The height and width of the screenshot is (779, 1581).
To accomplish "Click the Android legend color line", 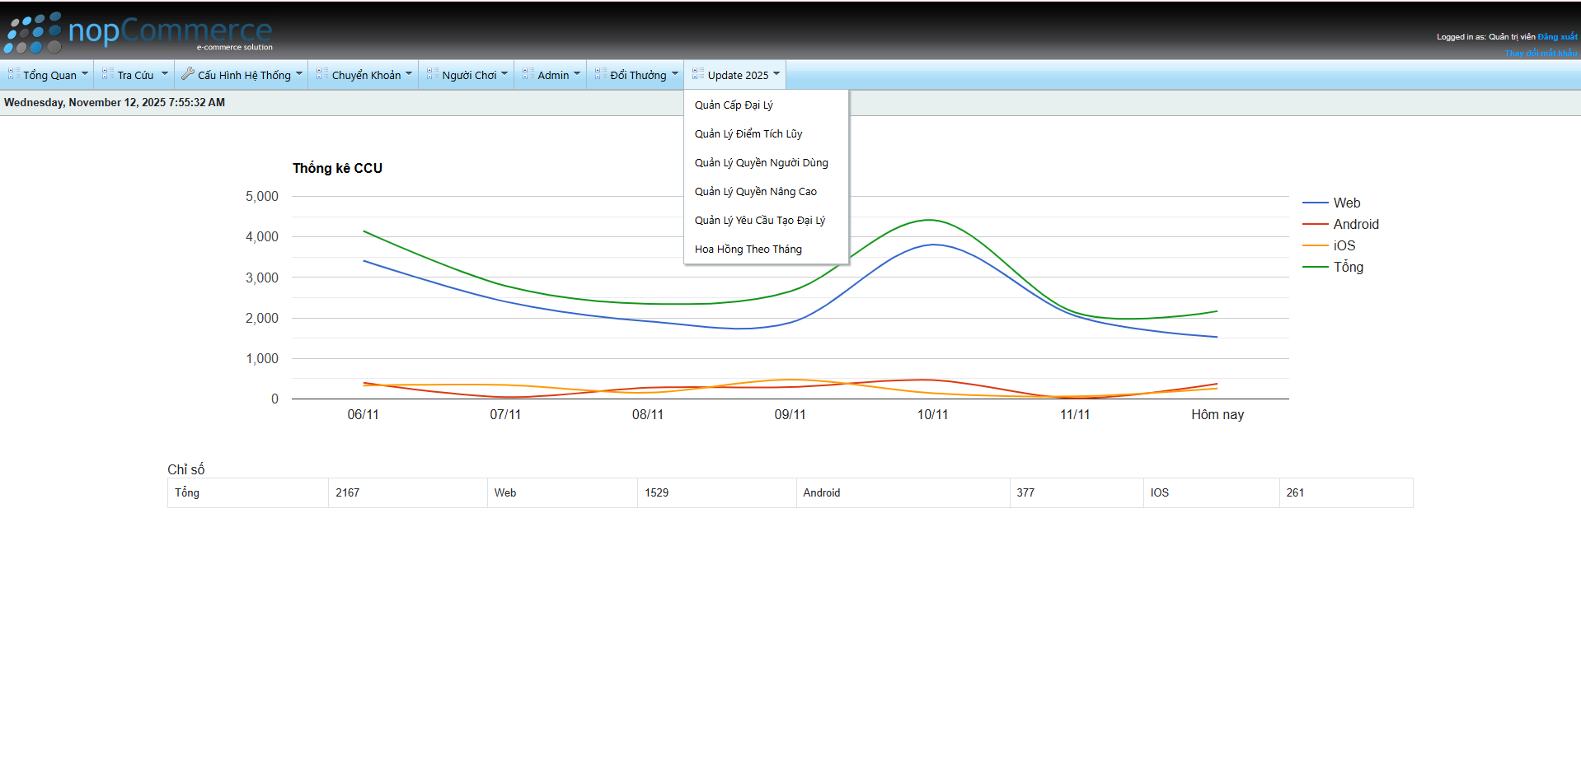I will (1315, 225).
